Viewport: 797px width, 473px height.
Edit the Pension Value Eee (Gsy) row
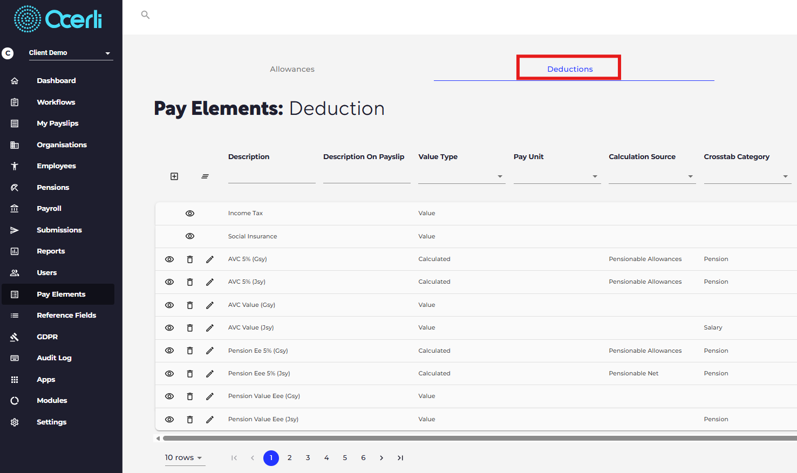210,396
